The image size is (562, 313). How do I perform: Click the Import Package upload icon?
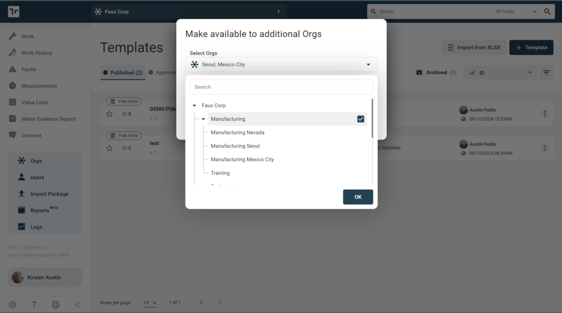(21, 194)
